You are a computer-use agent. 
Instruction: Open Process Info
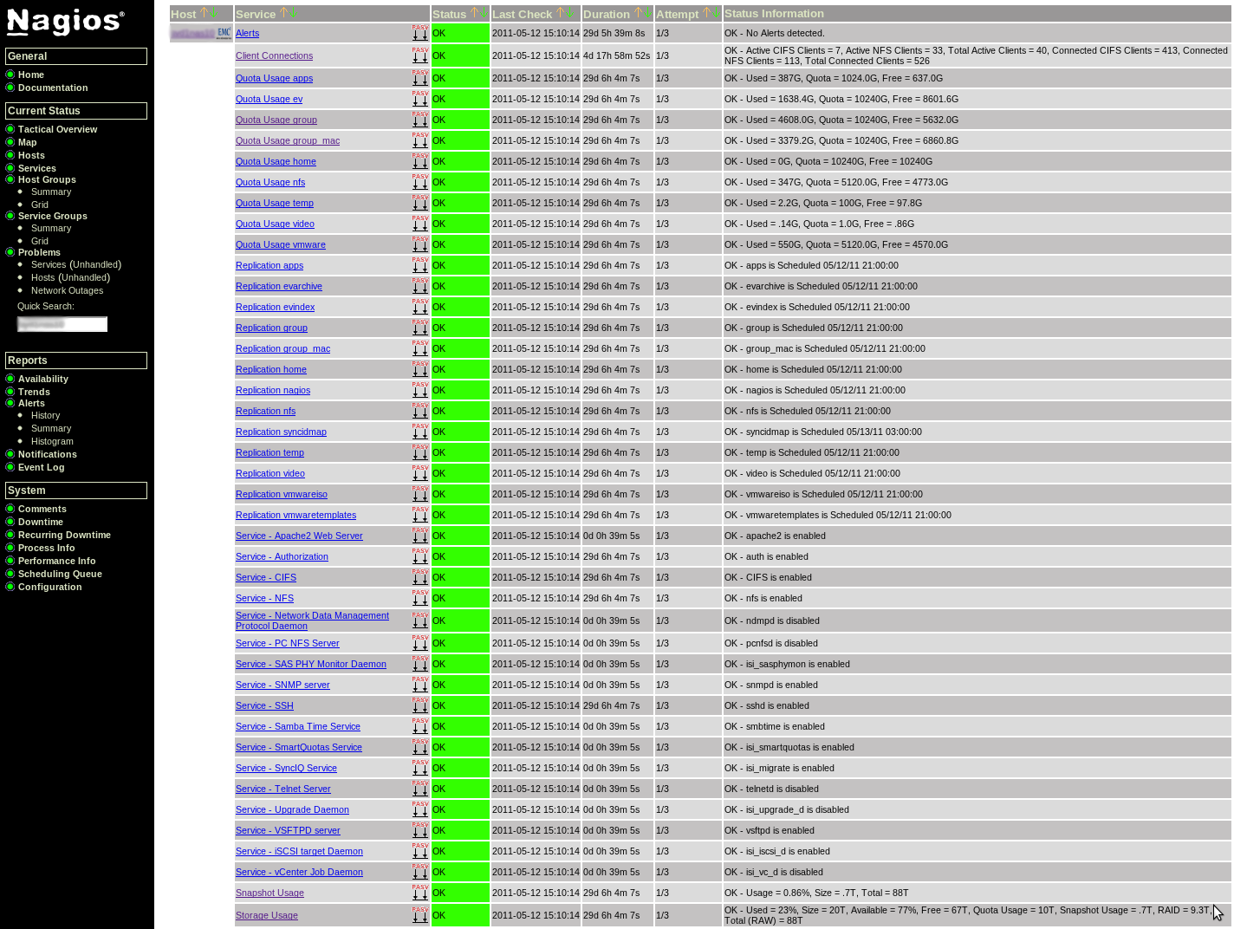pyautogui.click(x=47, y=548)
